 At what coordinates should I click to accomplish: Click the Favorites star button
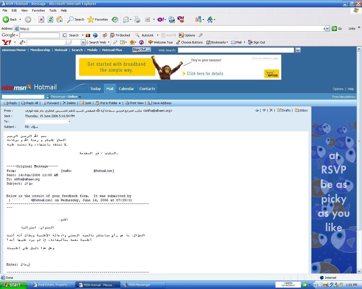coord(98,19)
